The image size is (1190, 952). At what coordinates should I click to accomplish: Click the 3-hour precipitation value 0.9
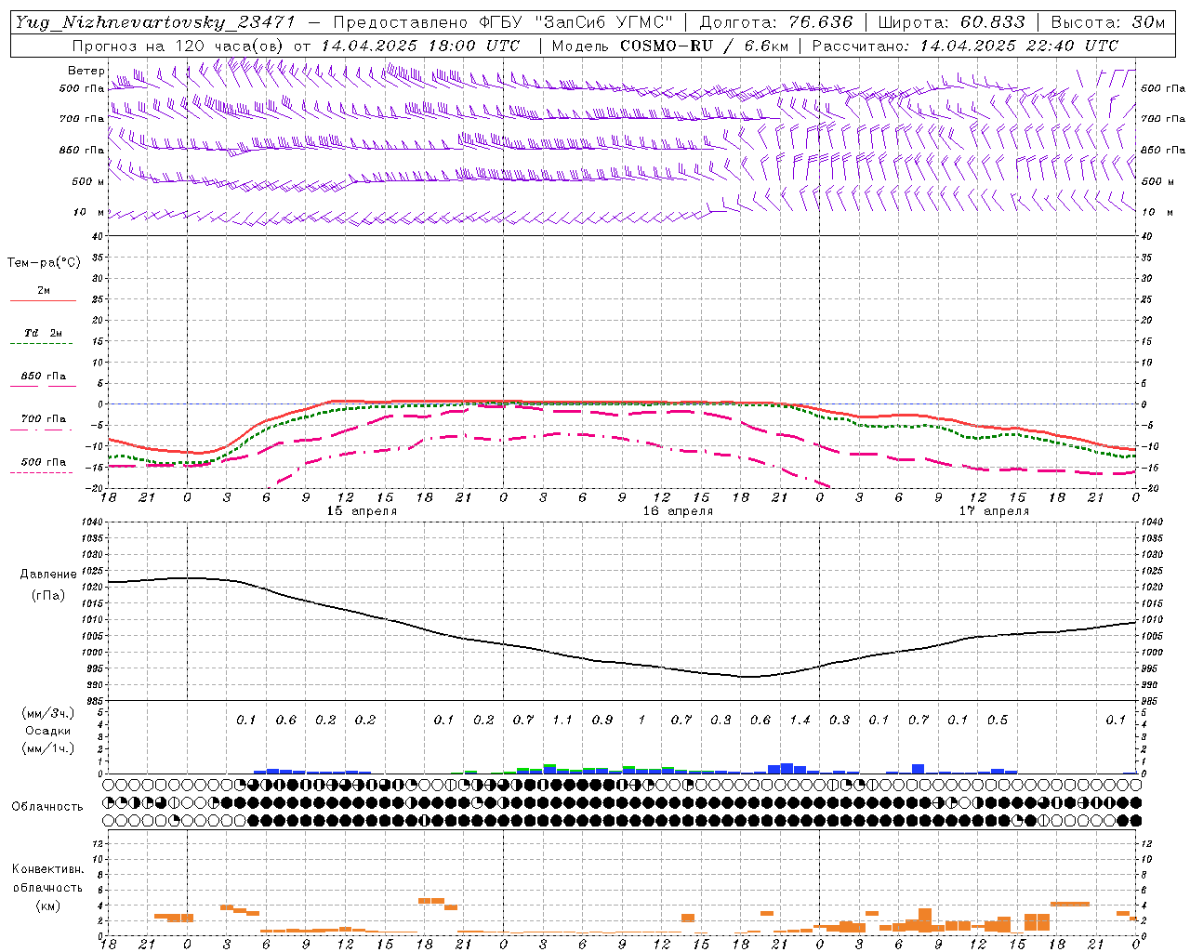pos(602,721)
